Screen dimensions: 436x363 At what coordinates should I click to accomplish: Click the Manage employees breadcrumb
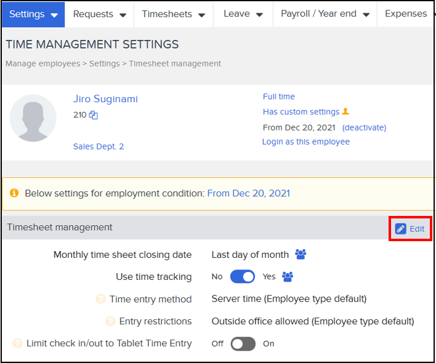click(43, 63)
